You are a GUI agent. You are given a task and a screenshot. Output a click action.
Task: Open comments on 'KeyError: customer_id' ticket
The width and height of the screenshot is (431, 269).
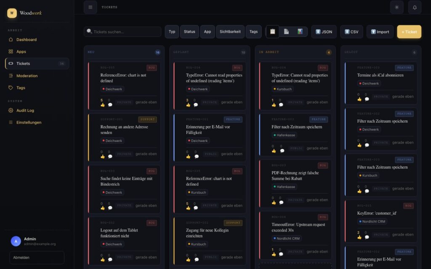point(367,235)
